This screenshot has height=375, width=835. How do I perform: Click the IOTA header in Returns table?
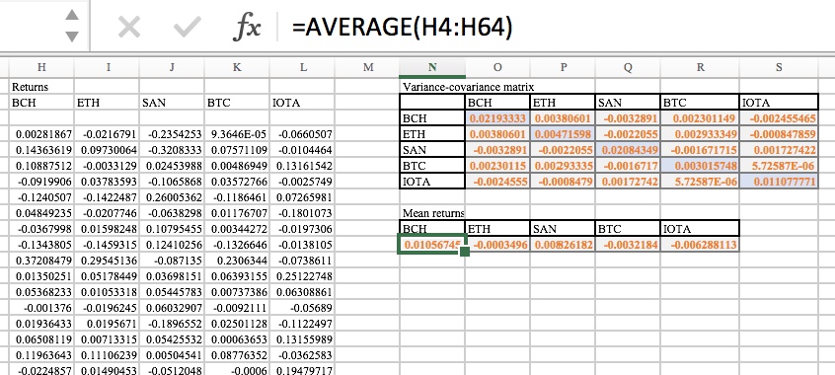(302, 103)
